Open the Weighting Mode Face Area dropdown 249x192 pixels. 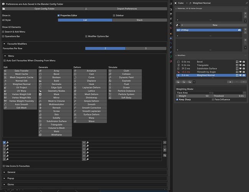point(193,93)
